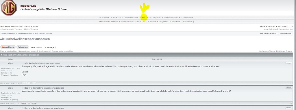Click the MG octagon logo

coord(9,8)
